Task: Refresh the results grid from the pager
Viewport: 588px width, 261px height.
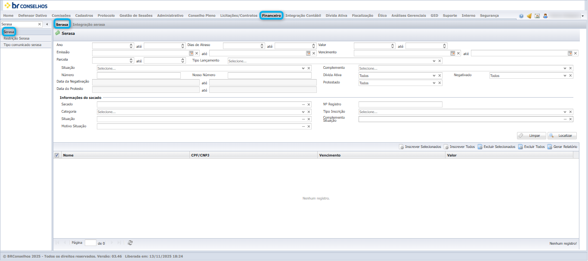Action: [130, 243]
